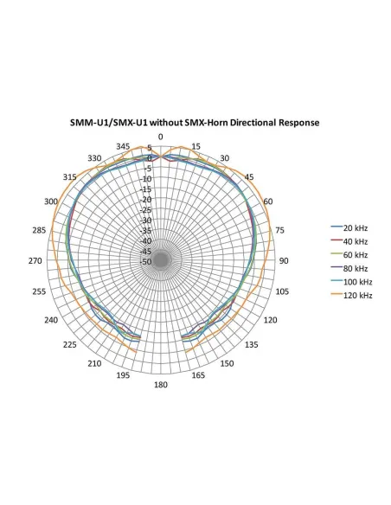Click the 150 degree angle label
The width and height of the screenshot is (391, 505).
point(227,363)
